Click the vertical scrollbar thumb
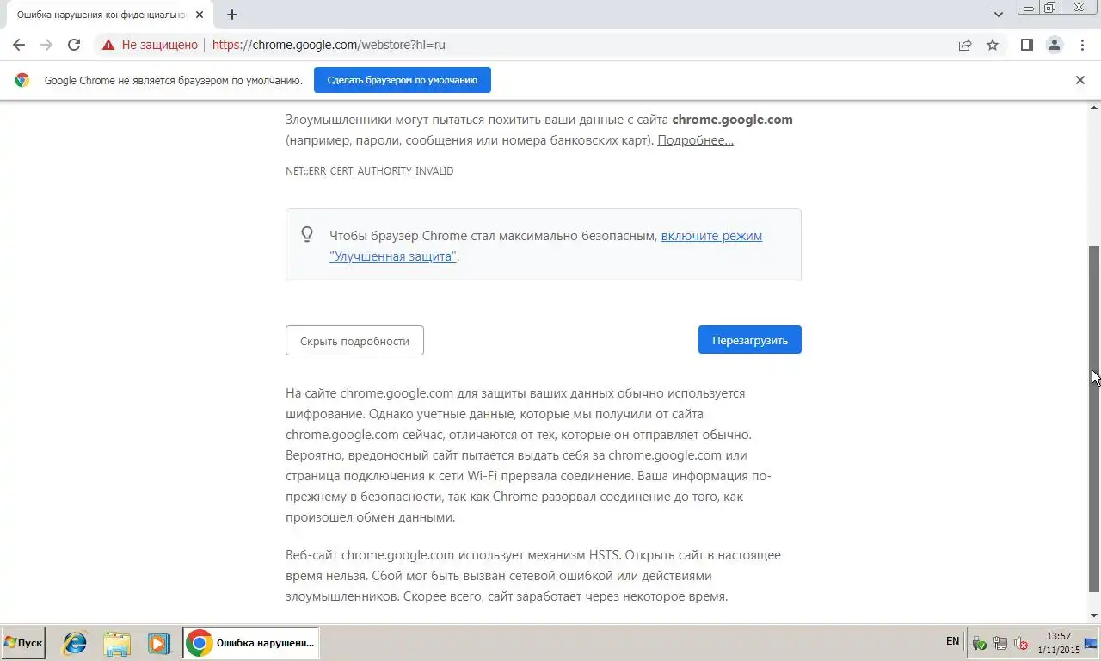This screenshot has width=1101, height=661. (1094, 419)
